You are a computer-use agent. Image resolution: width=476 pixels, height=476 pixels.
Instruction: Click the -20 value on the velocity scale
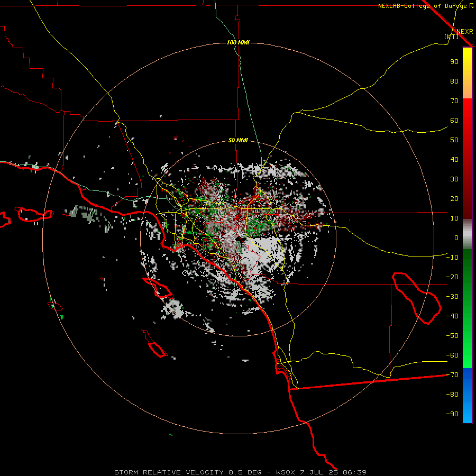click(452, 277)
